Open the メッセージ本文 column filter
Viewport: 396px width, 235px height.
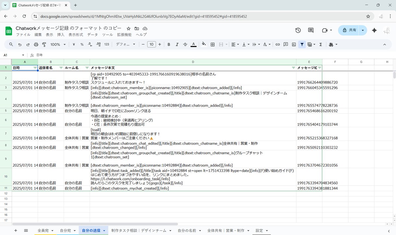[x=293, y=68]
